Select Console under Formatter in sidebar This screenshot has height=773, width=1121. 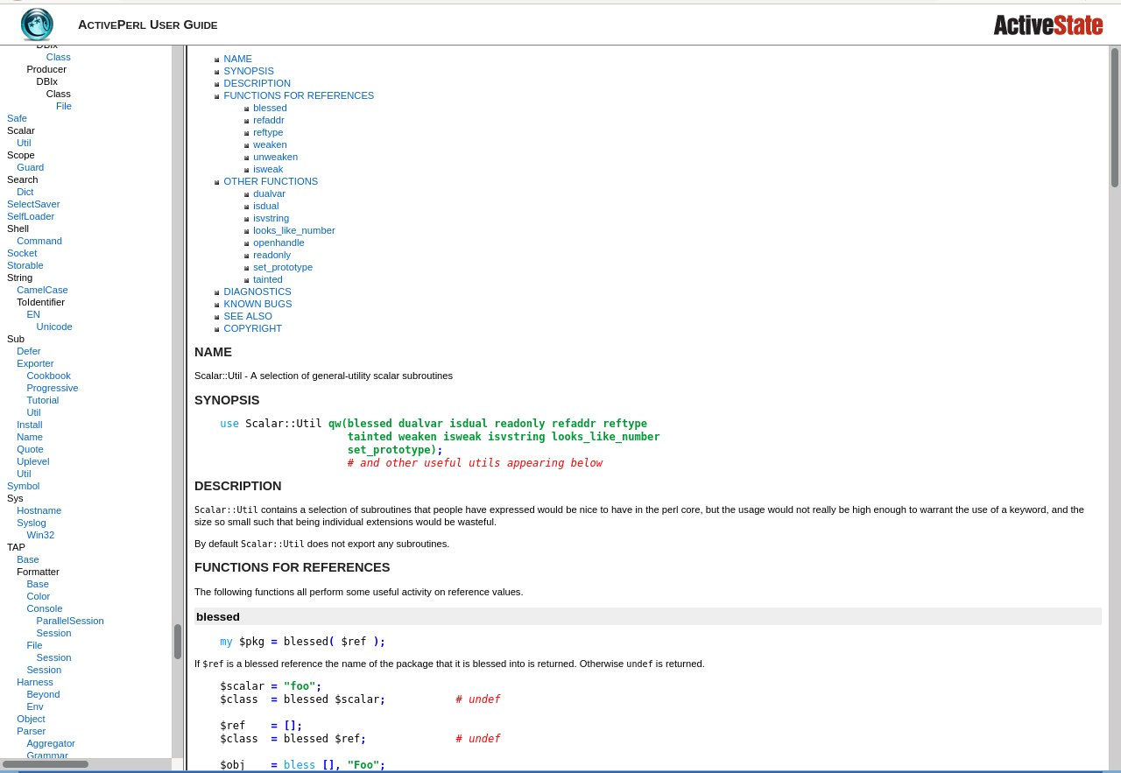44,608
